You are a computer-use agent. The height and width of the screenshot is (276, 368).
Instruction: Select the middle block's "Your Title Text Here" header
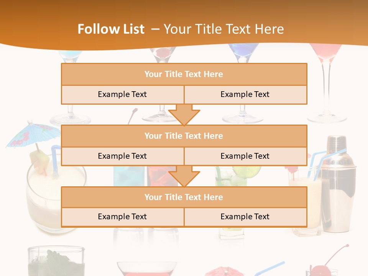coord(184,136)
